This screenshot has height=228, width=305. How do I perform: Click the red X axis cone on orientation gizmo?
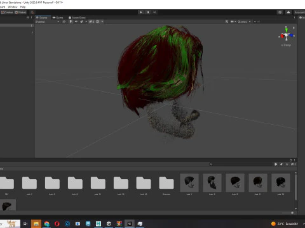coord(282,36)
